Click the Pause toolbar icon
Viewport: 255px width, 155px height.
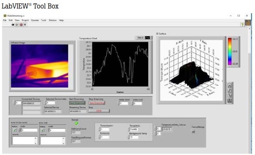point(25,25)
